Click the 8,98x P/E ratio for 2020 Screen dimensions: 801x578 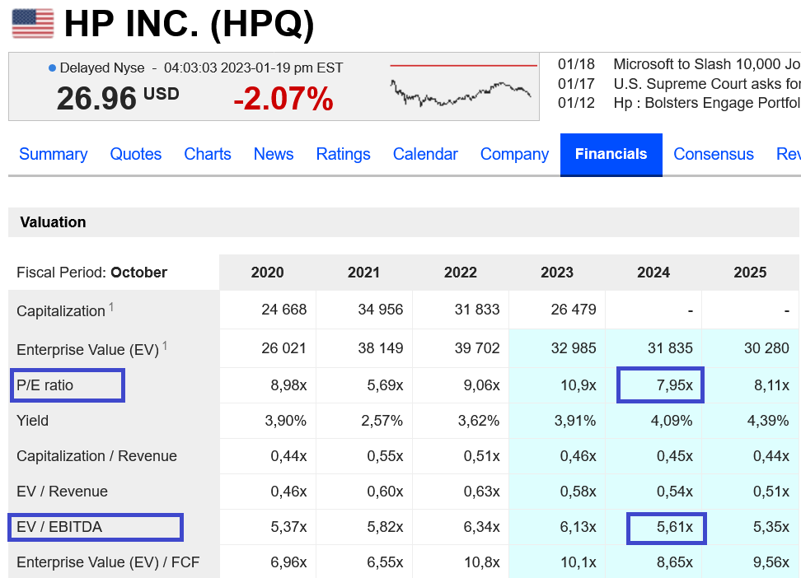click(x=288, y=385)
